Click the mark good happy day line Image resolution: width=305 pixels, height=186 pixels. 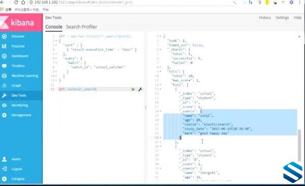click(x=206, y=133)
